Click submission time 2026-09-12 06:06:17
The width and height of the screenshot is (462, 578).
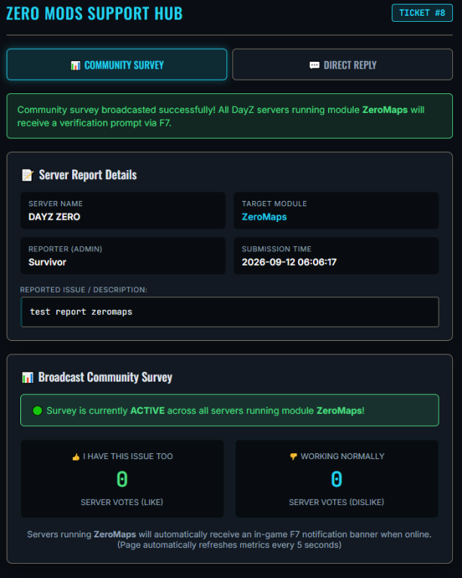[x=289, y=262]
